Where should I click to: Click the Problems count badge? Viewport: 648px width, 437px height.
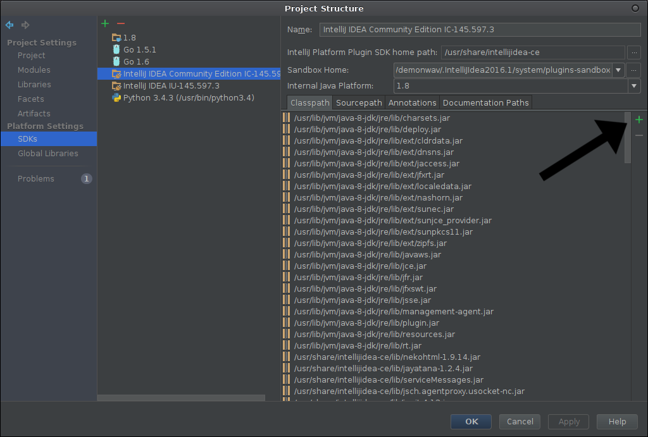coord(86,179)
